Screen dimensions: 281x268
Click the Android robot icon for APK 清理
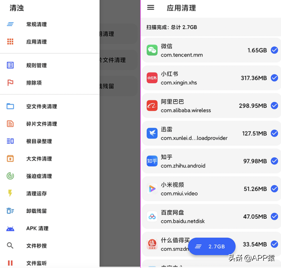pos(10,228)
